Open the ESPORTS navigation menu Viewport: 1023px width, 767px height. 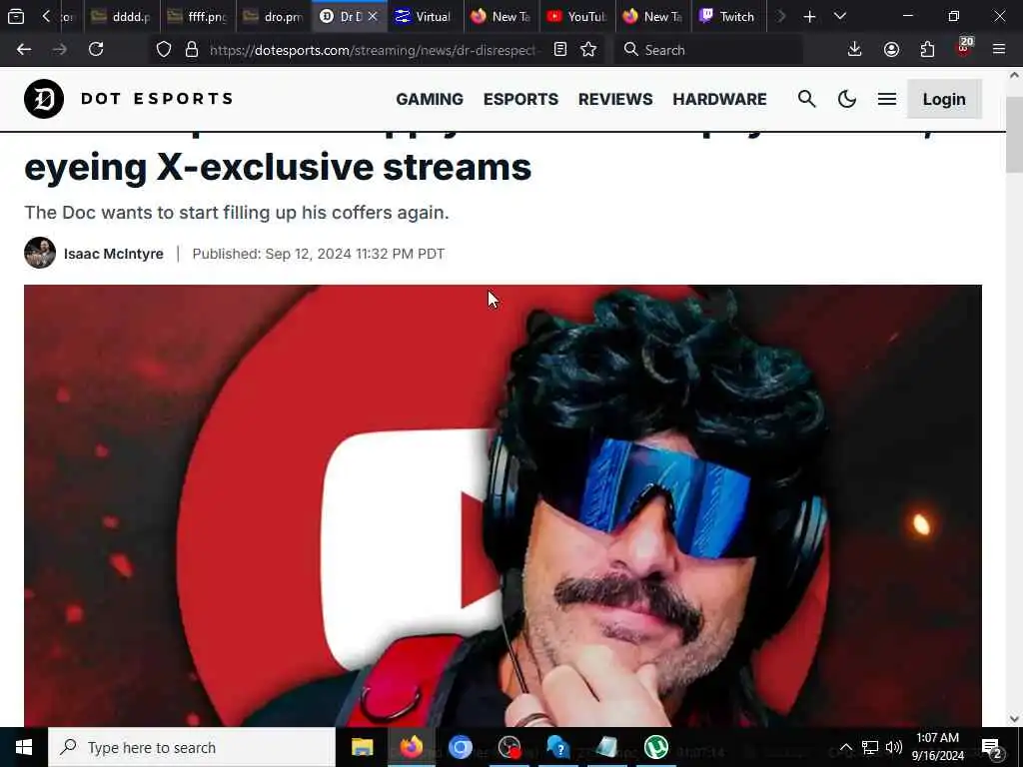click(x=520, y=99)
